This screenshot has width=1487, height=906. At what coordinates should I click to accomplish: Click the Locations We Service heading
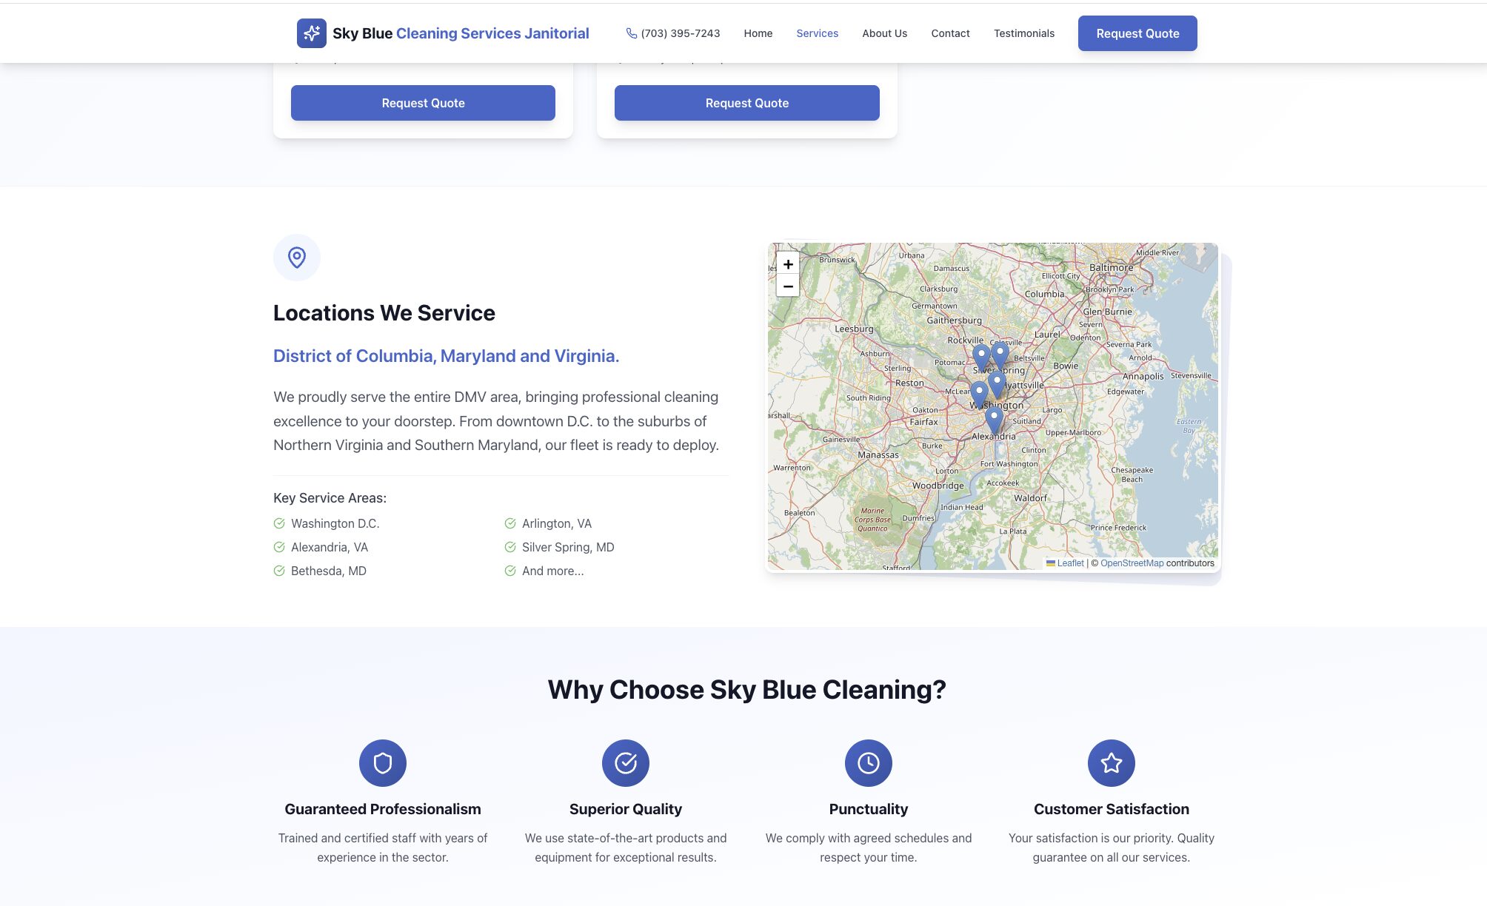384,313
